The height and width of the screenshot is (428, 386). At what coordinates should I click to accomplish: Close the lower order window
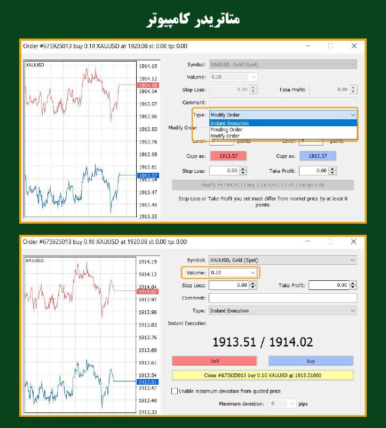point(353,242)
